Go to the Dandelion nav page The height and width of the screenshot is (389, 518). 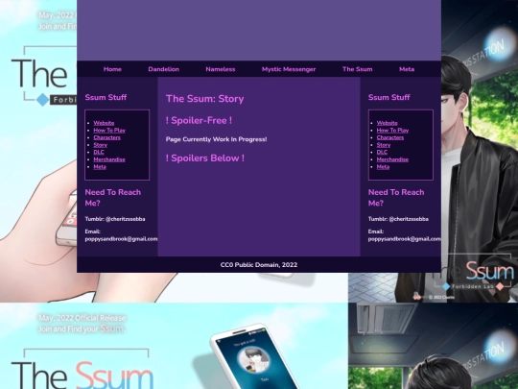(163, 69)
